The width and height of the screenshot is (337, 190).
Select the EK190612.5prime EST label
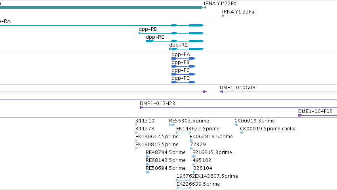(157, 137)
